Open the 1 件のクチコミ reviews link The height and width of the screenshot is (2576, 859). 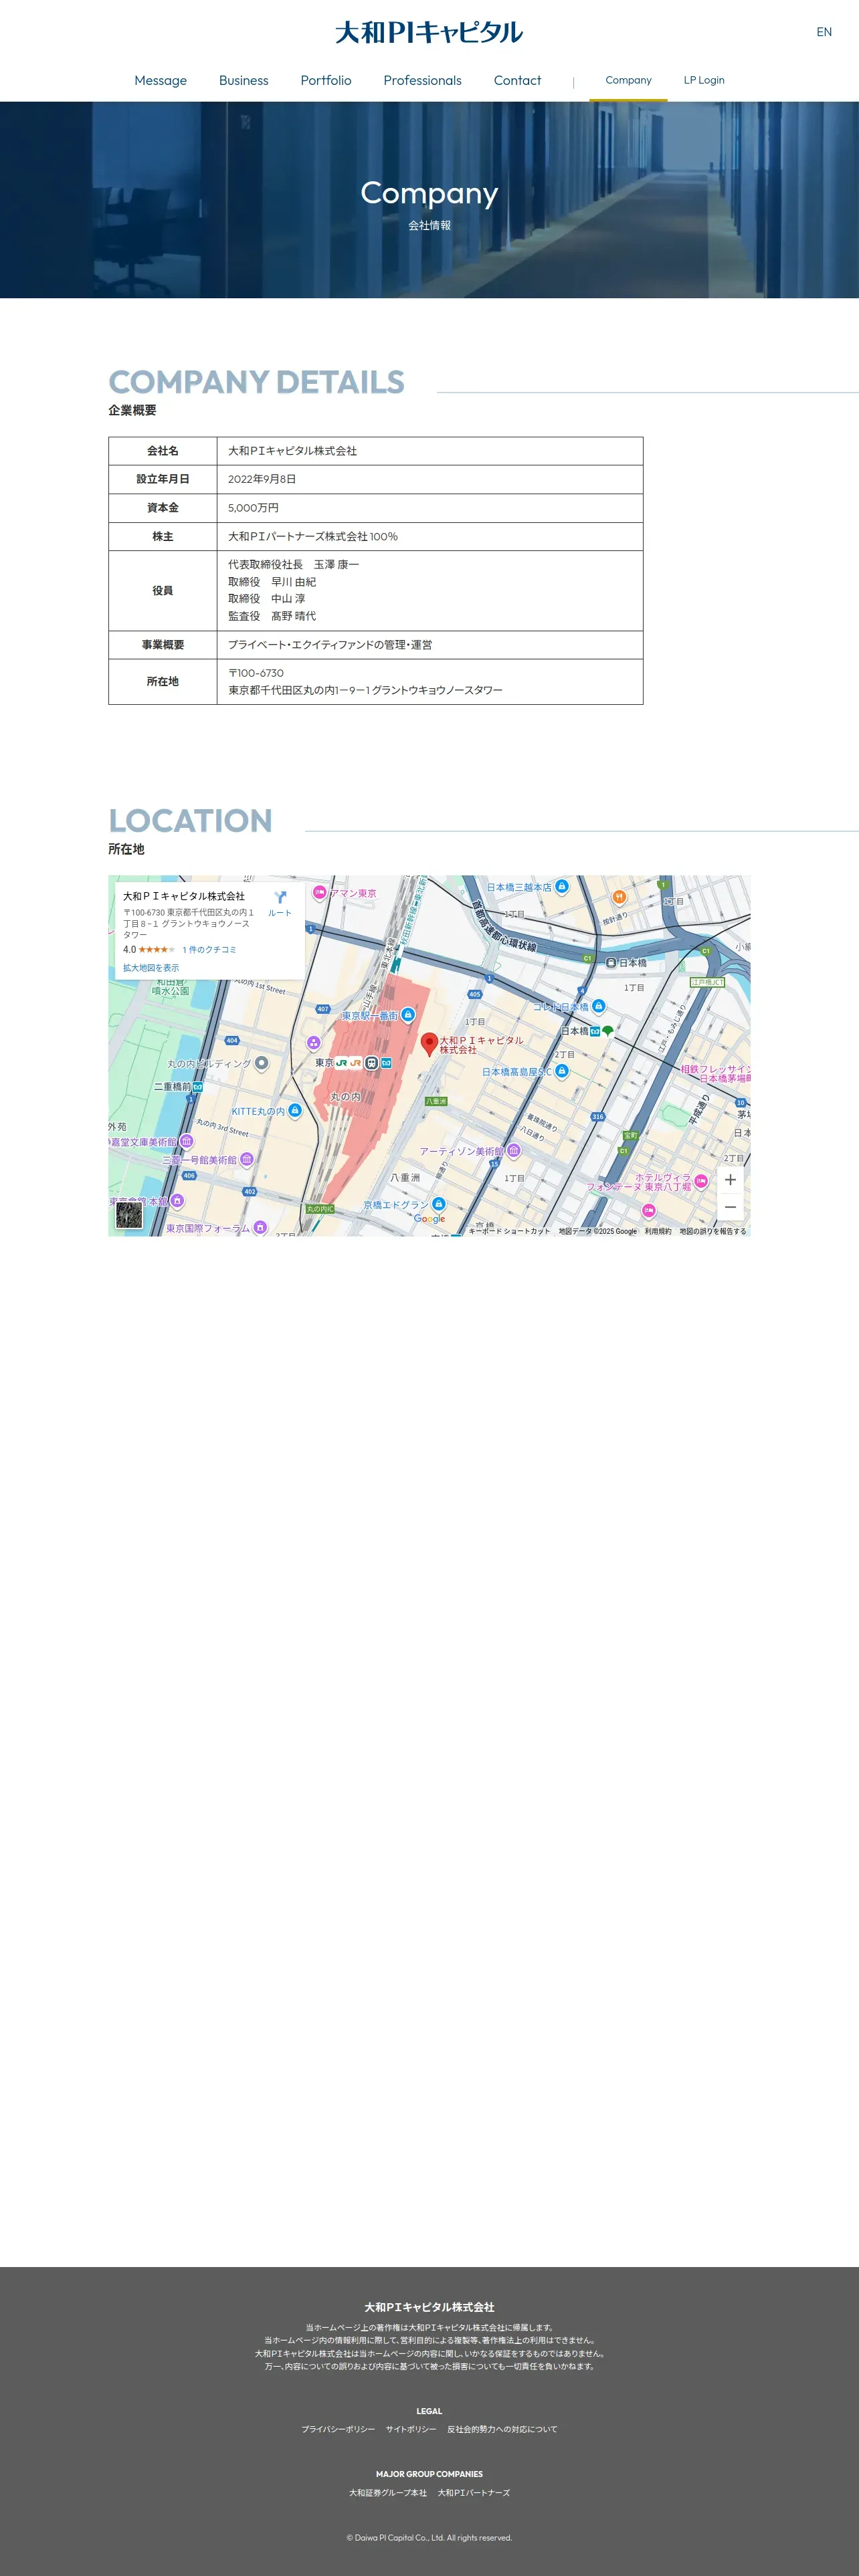point(210,950)
